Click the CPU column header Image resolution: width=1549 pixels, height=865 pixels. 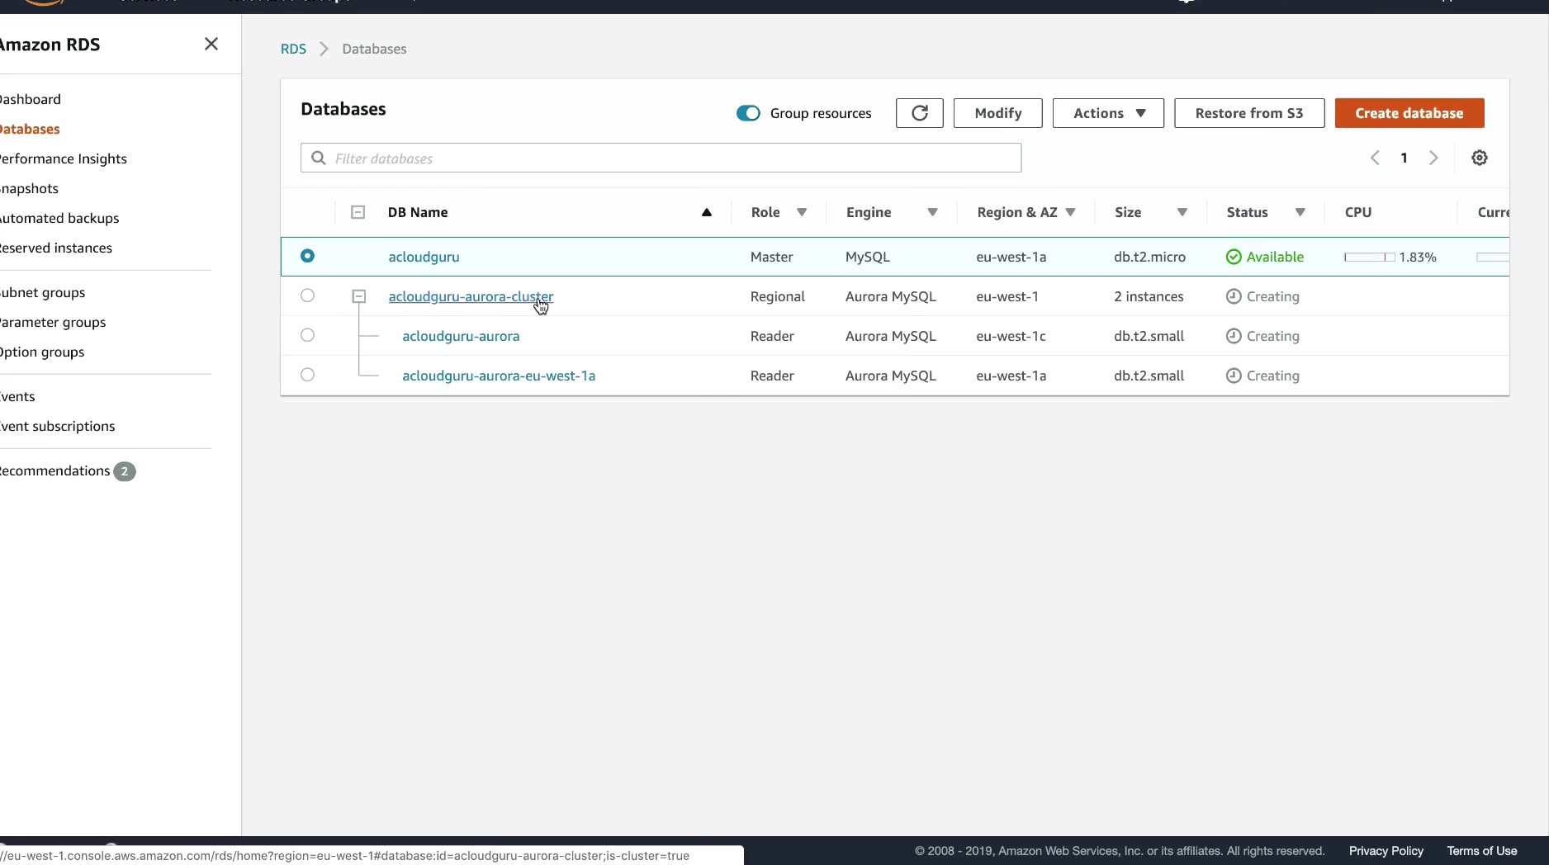point(1357,212)
